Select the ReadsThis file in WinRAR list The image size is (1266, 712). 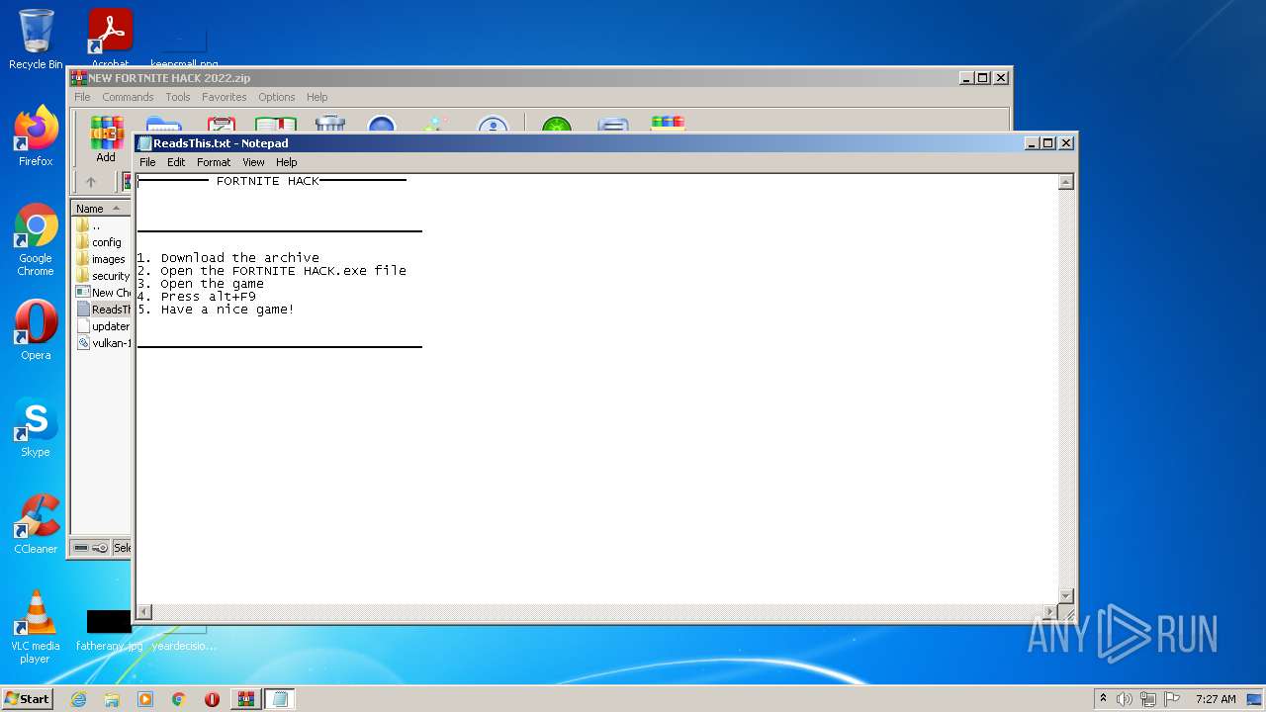pyautogui.click(x=102, y=310)
